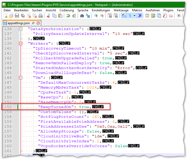Image resolution: width=188 pixels, height=160 pixels.
Task: Open Find with the binoculars icon
Action: (82, 16)
